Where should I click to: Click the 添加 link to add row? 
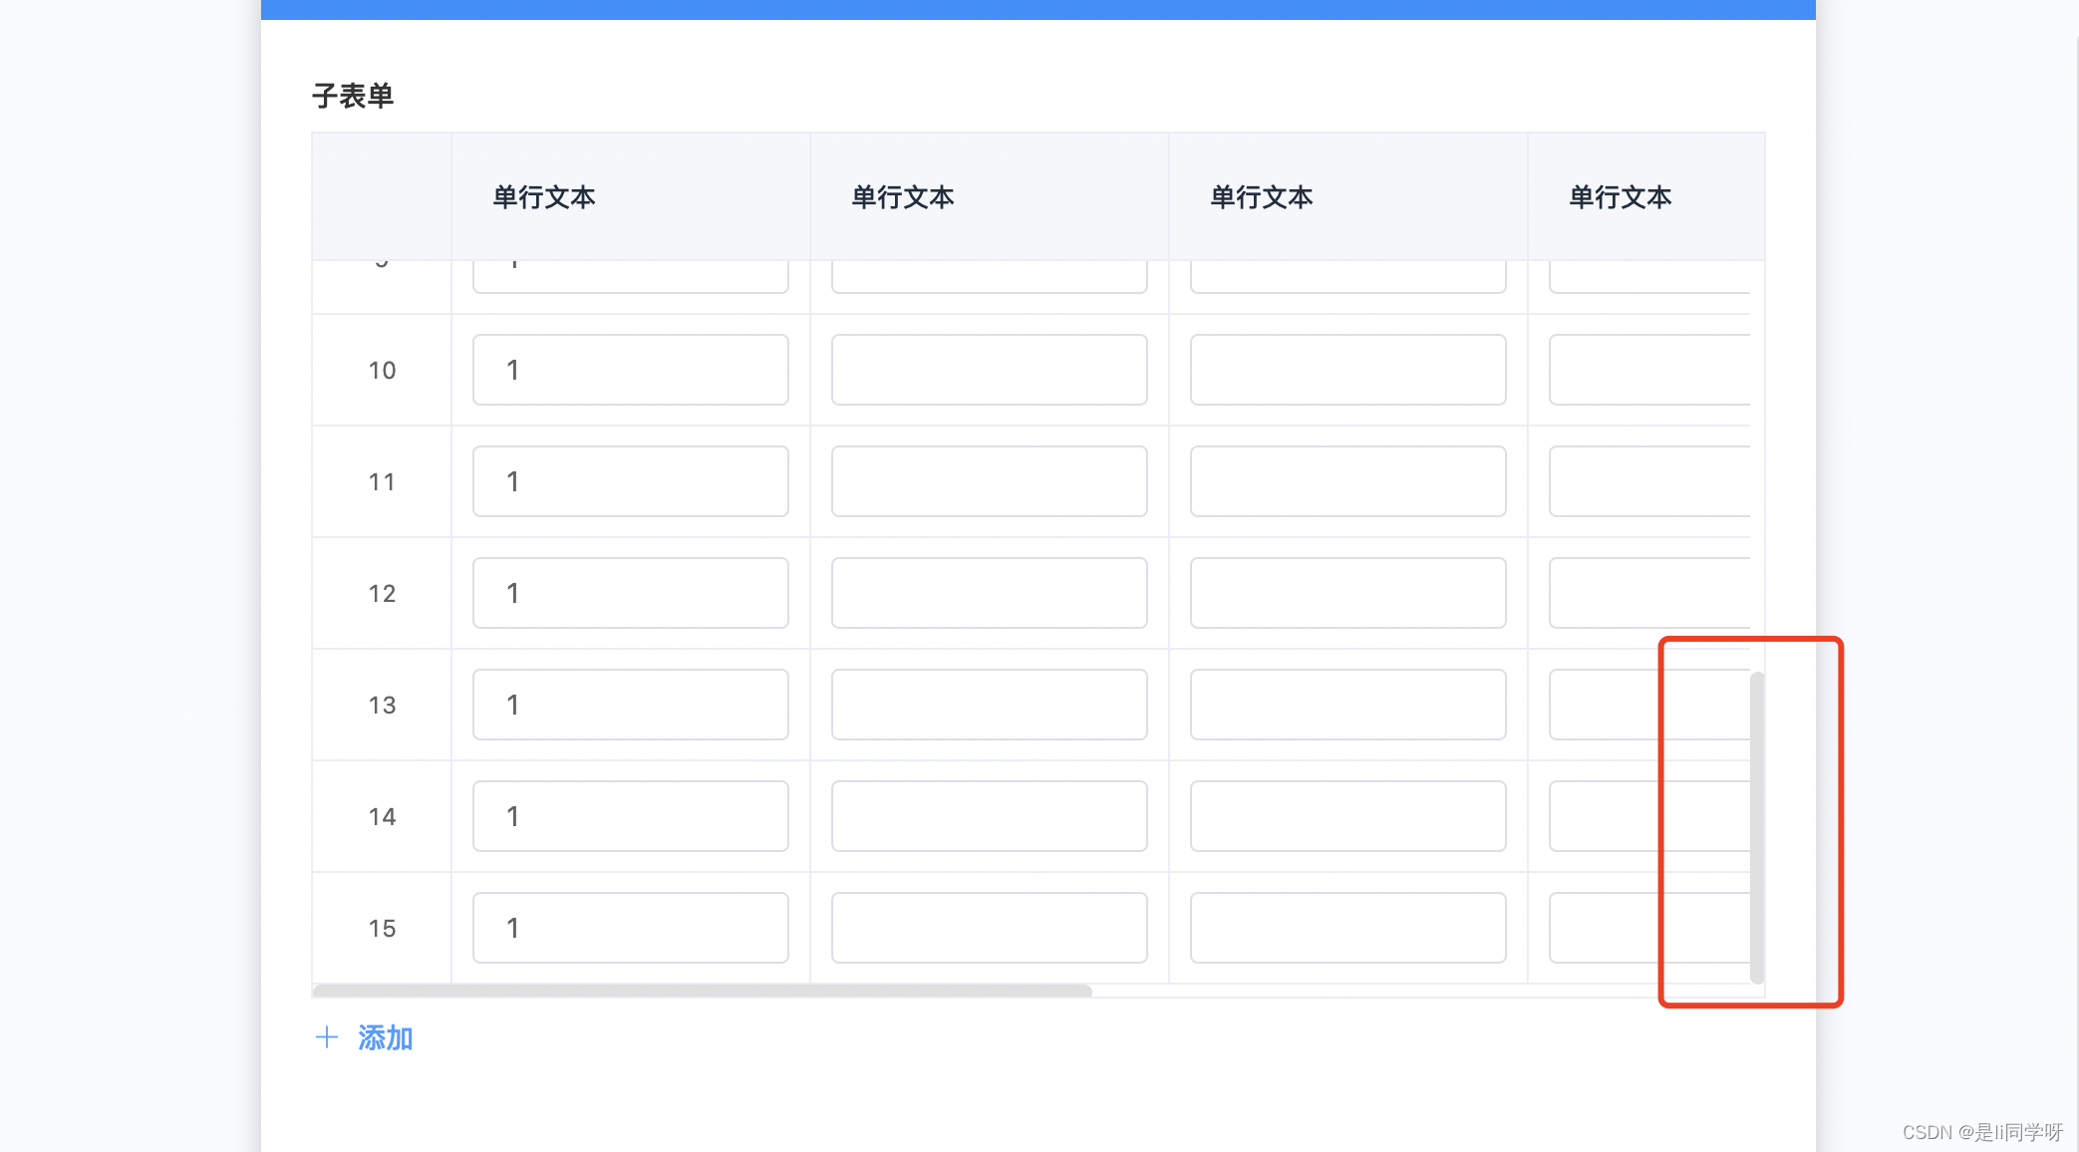pyautogui.click(x=385, y=1037)
